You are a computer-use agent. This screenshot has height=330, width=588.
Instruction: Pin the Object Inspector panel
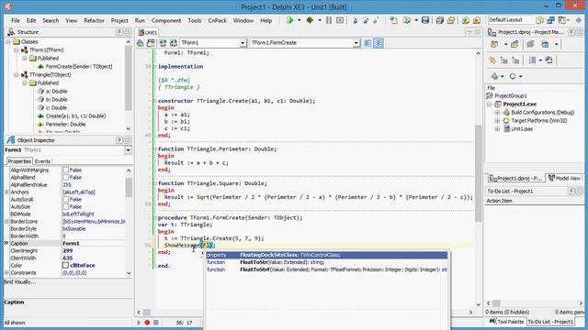coord(119,140)
